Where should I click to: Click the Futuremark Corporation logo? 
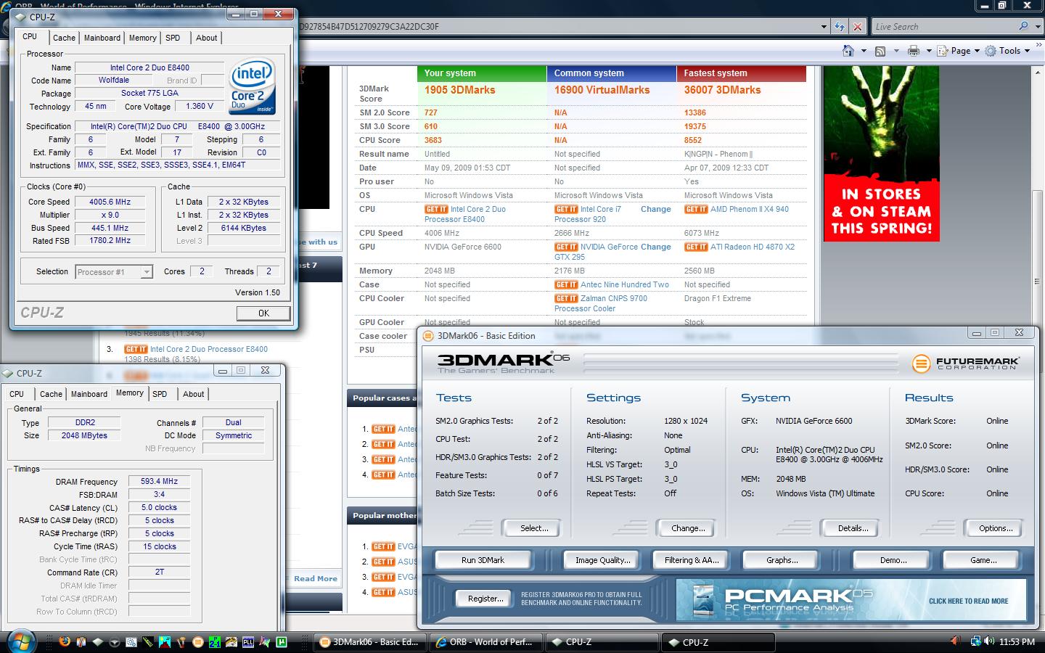(966, 363)
